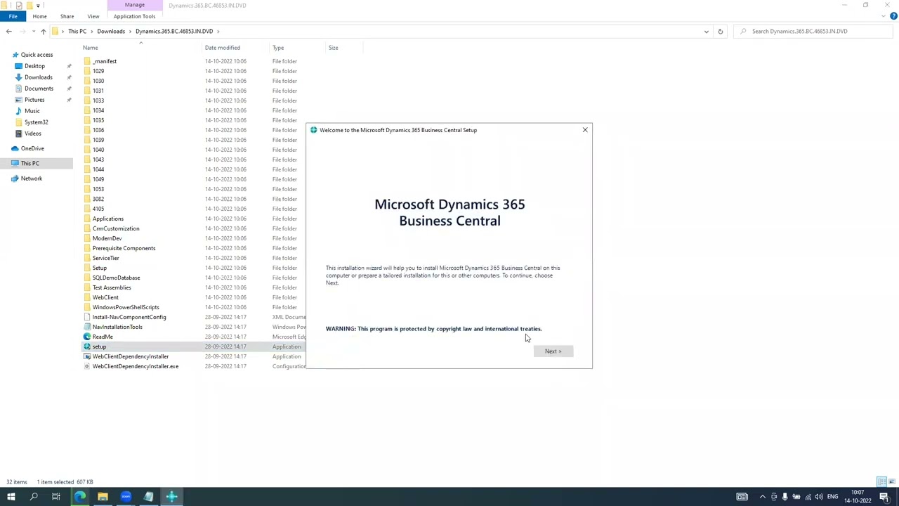Show hidden system tray icons
Viewport: 899px width, 506px height.
click(762, 497)
